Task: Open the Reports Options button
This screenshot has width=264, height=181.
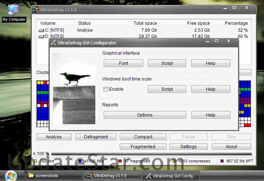Action: click(145, 115)
